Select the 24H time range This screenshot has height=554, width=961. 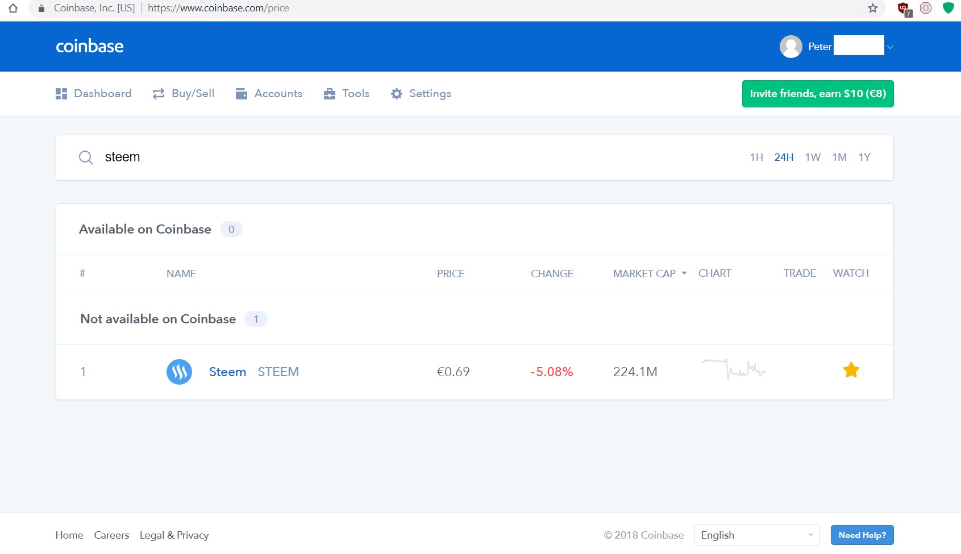pyautogui.click(x=784, y=157)
